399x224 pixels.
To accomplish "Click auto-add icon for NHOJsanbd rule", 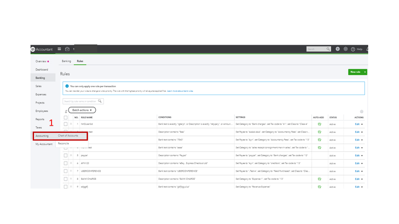I will 320,124.
